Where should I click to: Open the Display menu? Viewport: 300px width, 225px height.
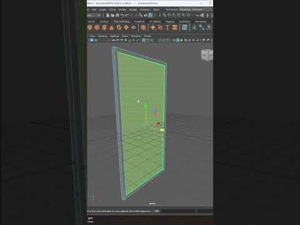[x=133, y=9]
